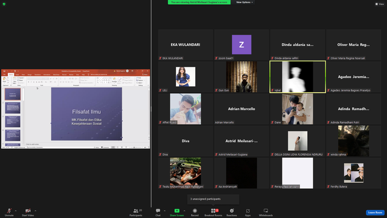Open the Transitions tab in PowerPoint
The height and width of the screenshot is (218, 387).
(37, 74)
